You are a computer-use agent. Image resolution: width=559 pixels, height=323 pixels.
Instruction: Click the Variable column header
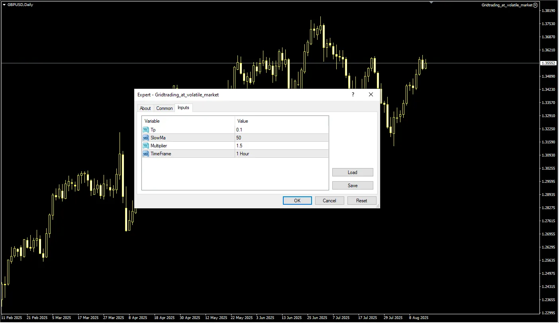tap(188, 121)
